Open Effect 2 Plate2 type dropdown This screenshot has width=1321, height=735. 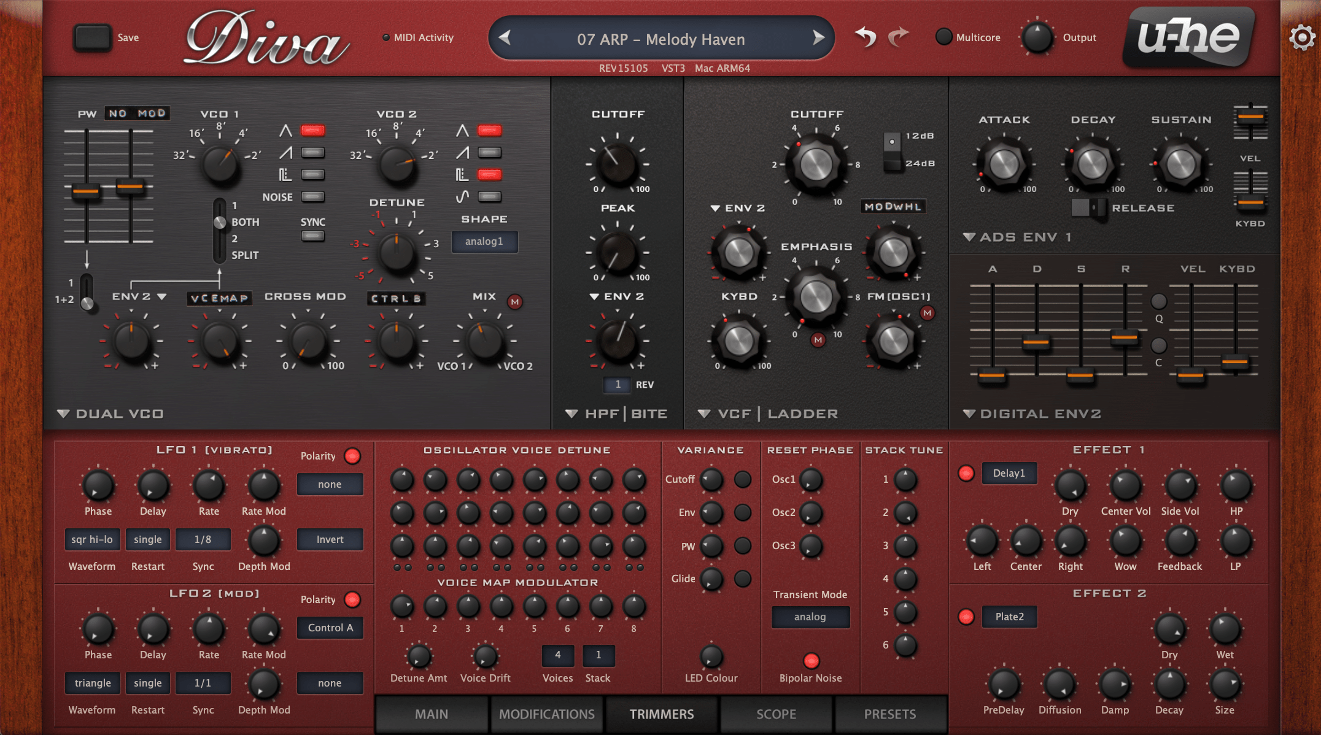[1009, 617]
